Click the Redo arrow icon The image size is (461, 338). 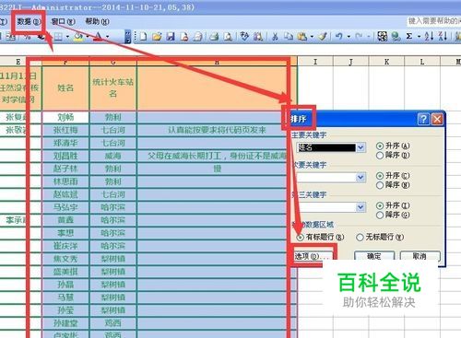tap(359, 37)
